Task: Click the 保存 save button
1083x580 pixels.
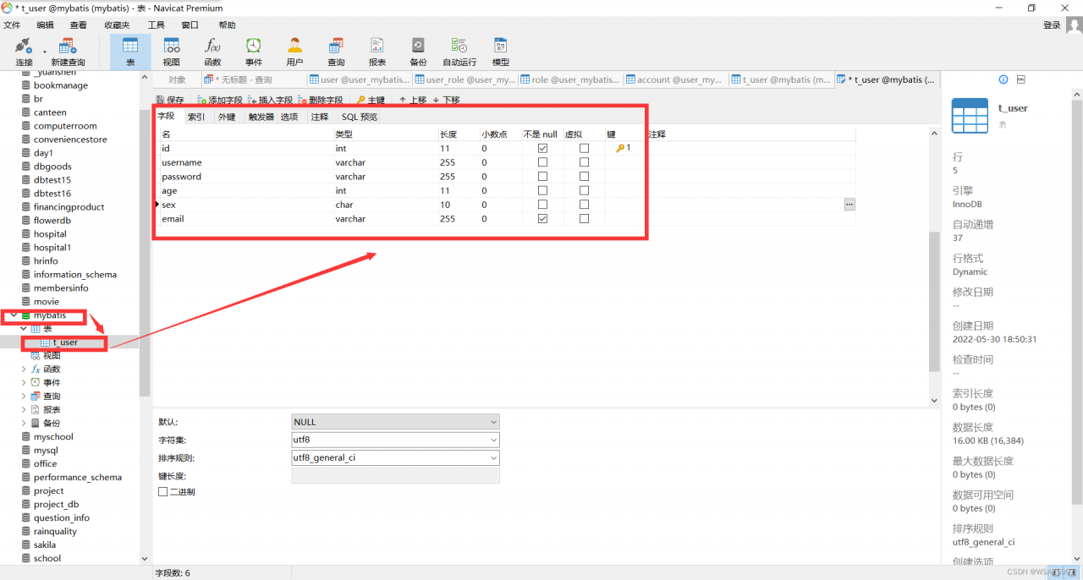Action: pos(170,100)
